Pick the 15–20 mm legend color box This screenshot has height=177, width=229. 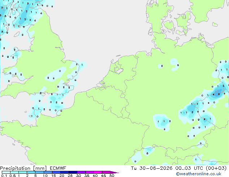pos(56,172)
